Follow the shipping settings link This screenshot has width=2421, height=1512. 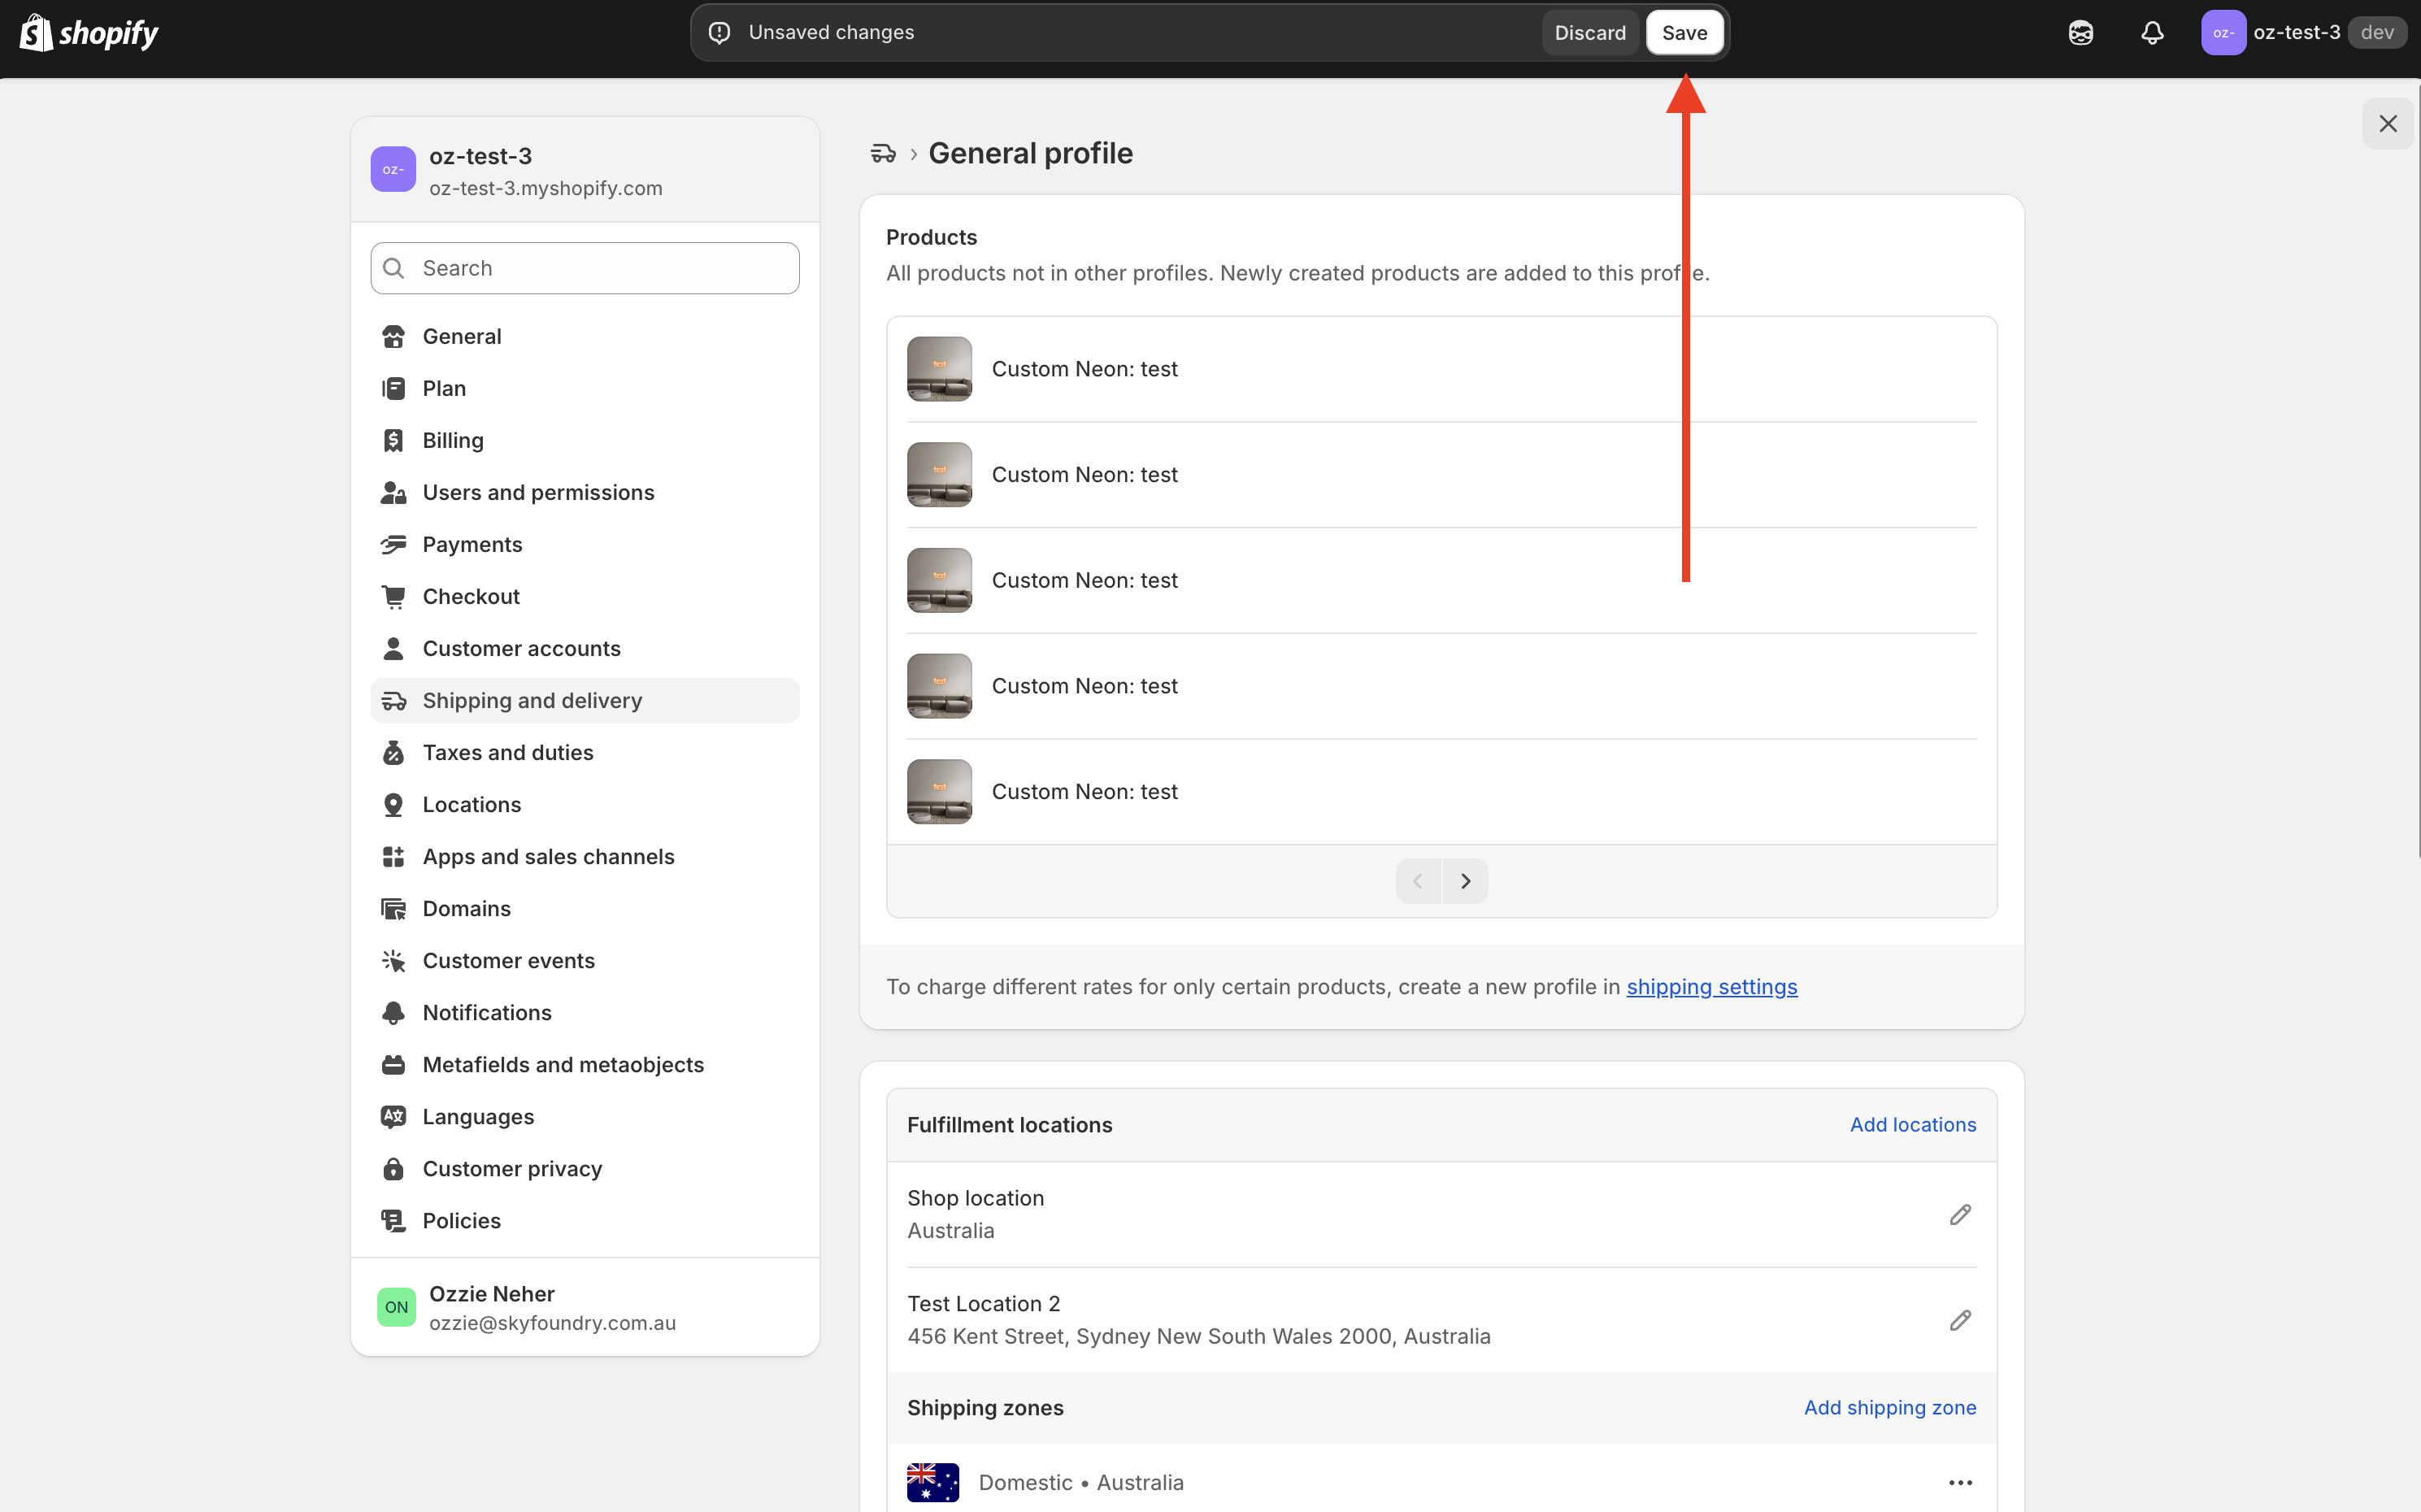1711,987
